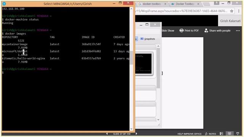Close the Docker Toolbox tab

click(x=198, y=4)
